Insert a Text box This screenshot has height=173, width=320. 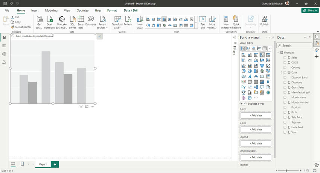click(x=203, y=22)
